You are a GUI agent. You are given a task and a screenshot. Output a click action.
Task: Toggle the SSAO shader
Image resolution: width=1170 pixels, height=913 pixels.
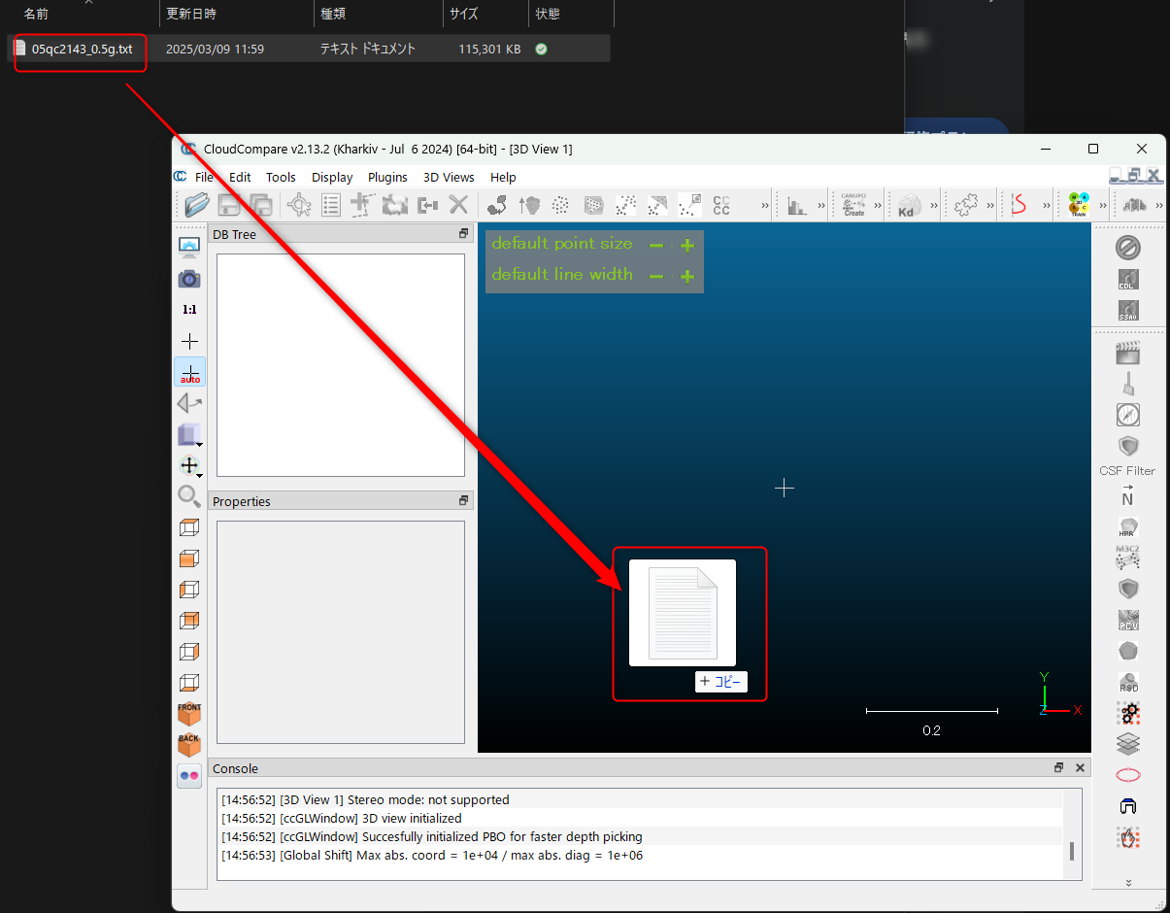pos(1128,311)
